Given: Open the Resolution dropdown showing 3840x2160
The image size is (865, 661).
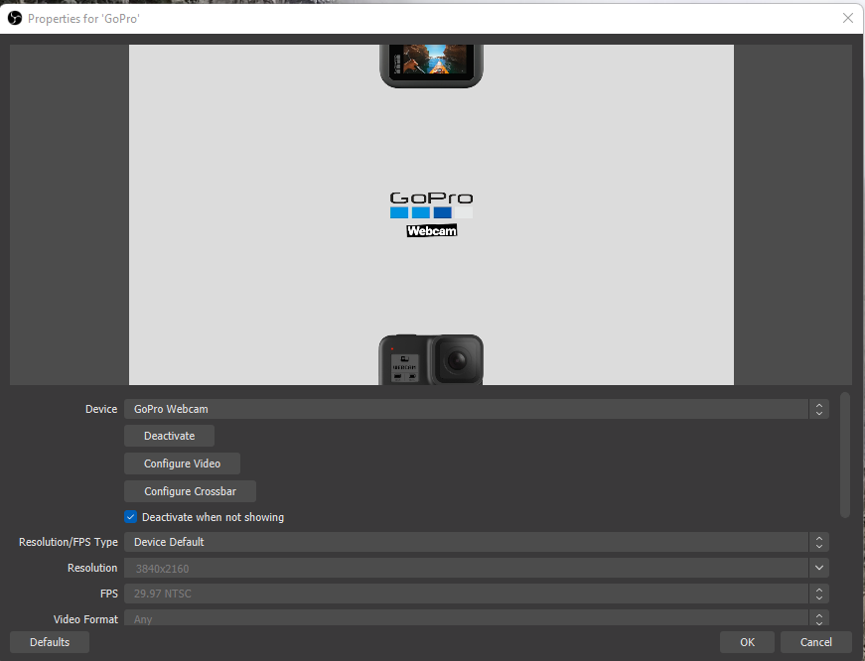Looking at the screenshot, I should (476, 568).
